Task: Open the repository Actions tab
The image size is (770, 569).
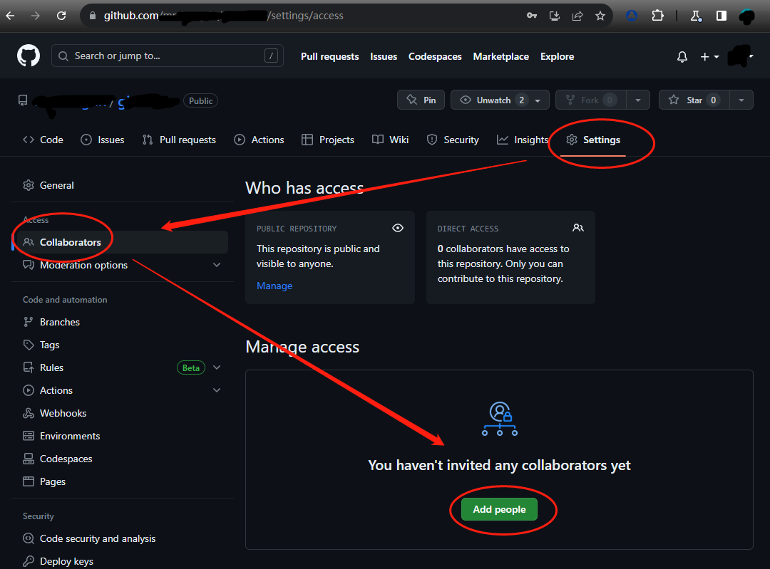Action: click(x=260, y=140)
